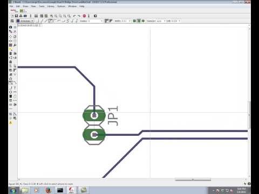Click the Zoom in magnifier icon
This screenshot has height=194, width=259.
(x=56, y=16)
